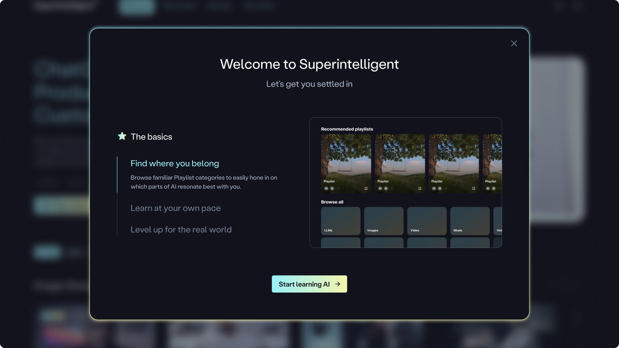Image resolution: width=619 pixels, height=348 pixels.
Task: Click the Recommended playlists heading
Action: pyautogui.click(x=347, y=129)
